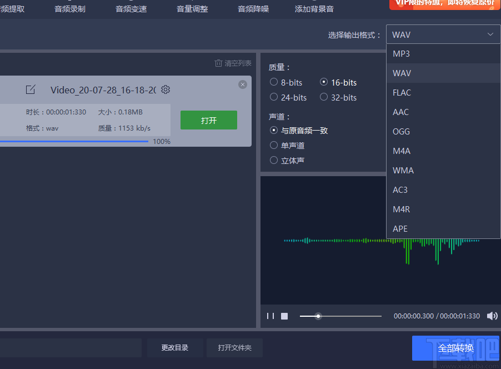Open the 音频变速 menu tab

pyautogui.click(x=131, y=8)
